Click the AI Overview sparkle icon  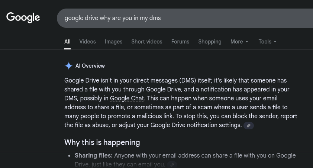click(x=68, y=66)
